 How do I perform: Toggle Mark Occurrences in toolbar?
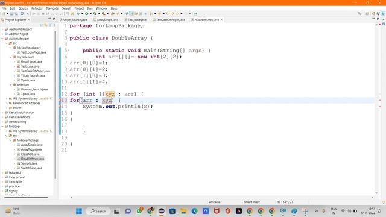(131, 14)
